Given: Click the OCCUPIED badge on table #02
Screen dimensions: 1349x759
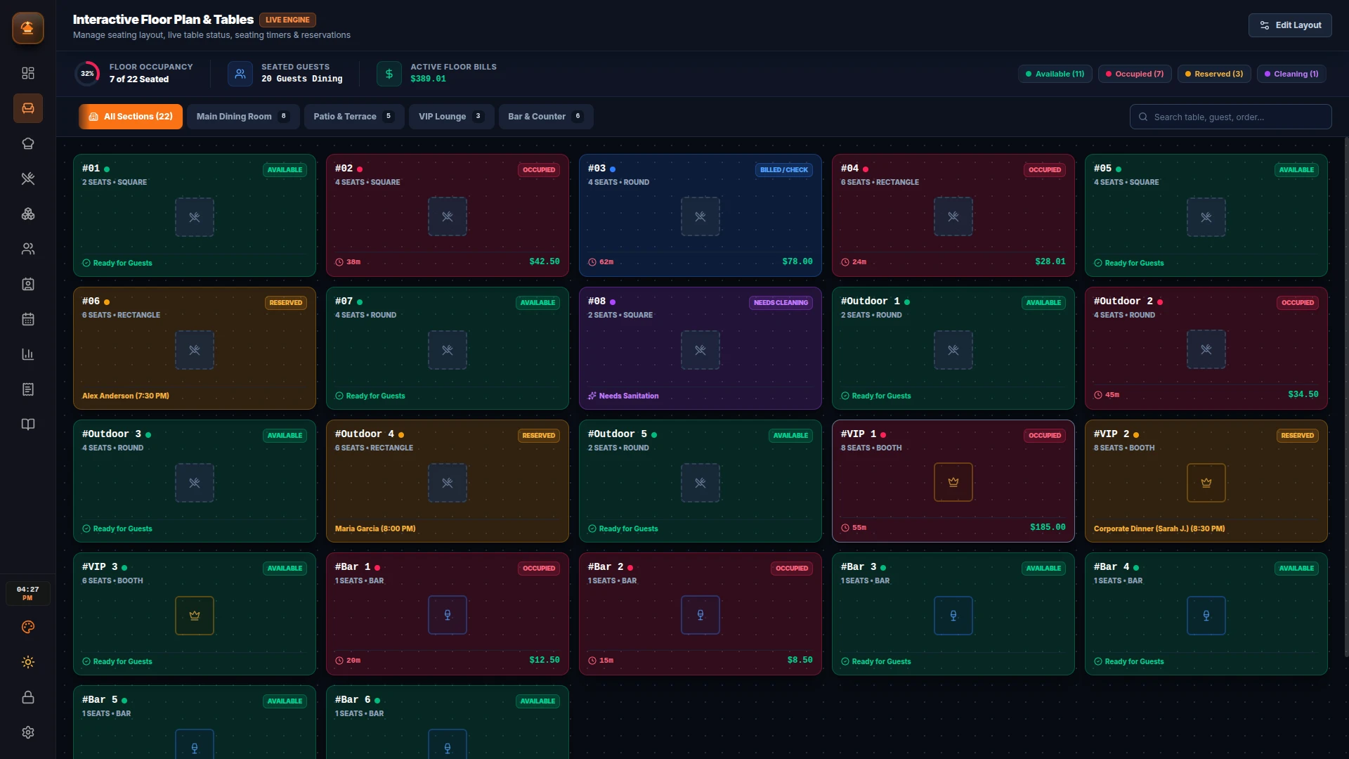Looking at the screenshot, I should [539, 169].
